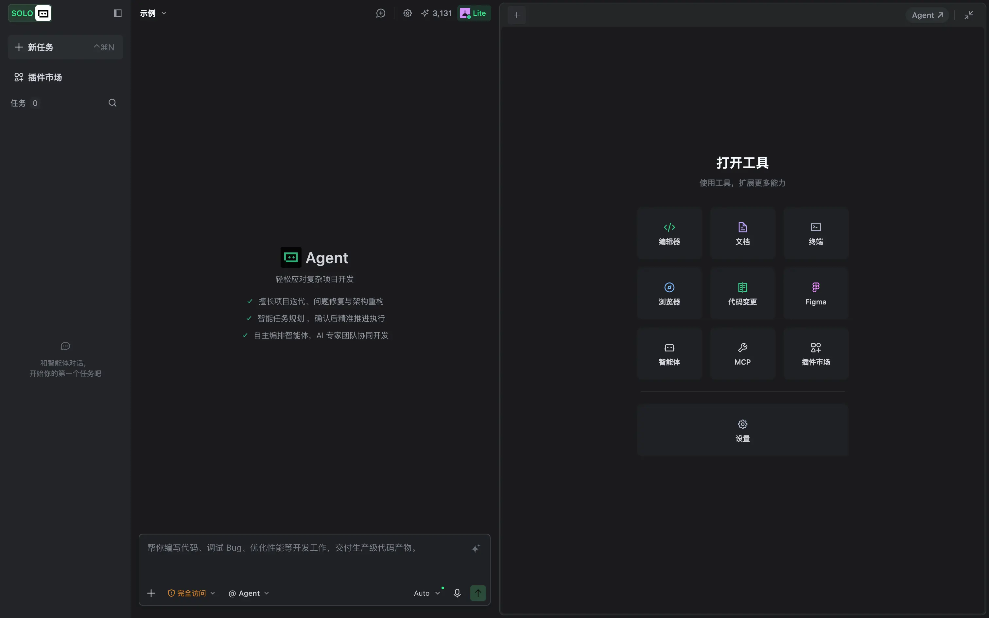Expand the 完全访问 permission dropdown

click(x=191, y=593)
